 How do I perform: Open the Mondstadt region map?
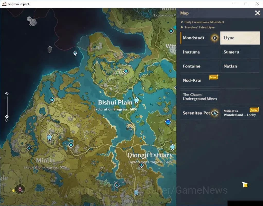click(200, 38)
